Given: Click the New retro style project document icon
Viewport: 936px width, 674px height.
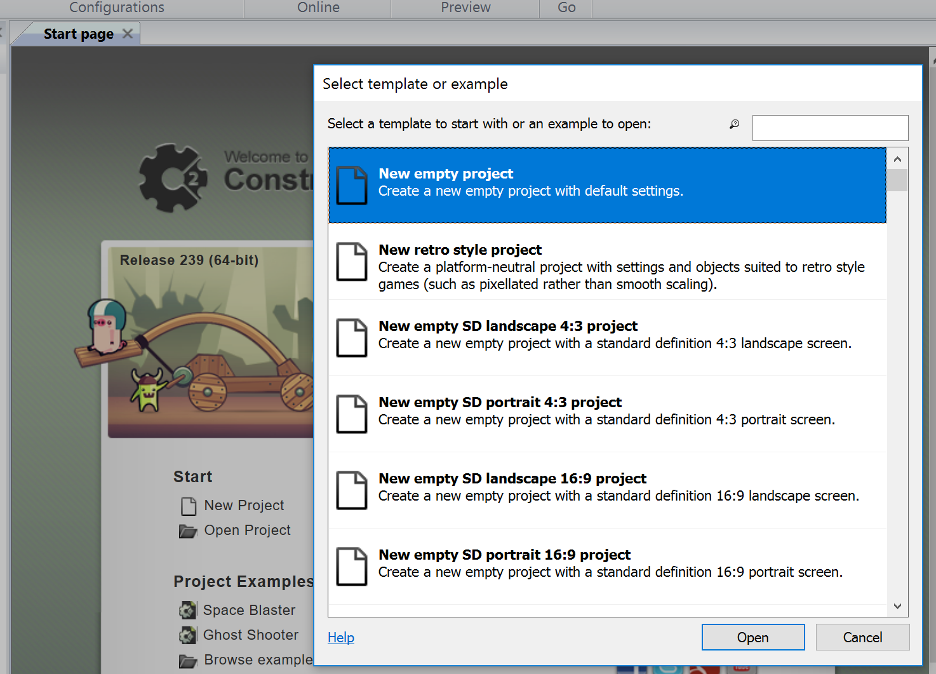Looking at the screenshot, I should tap(351, 262).
